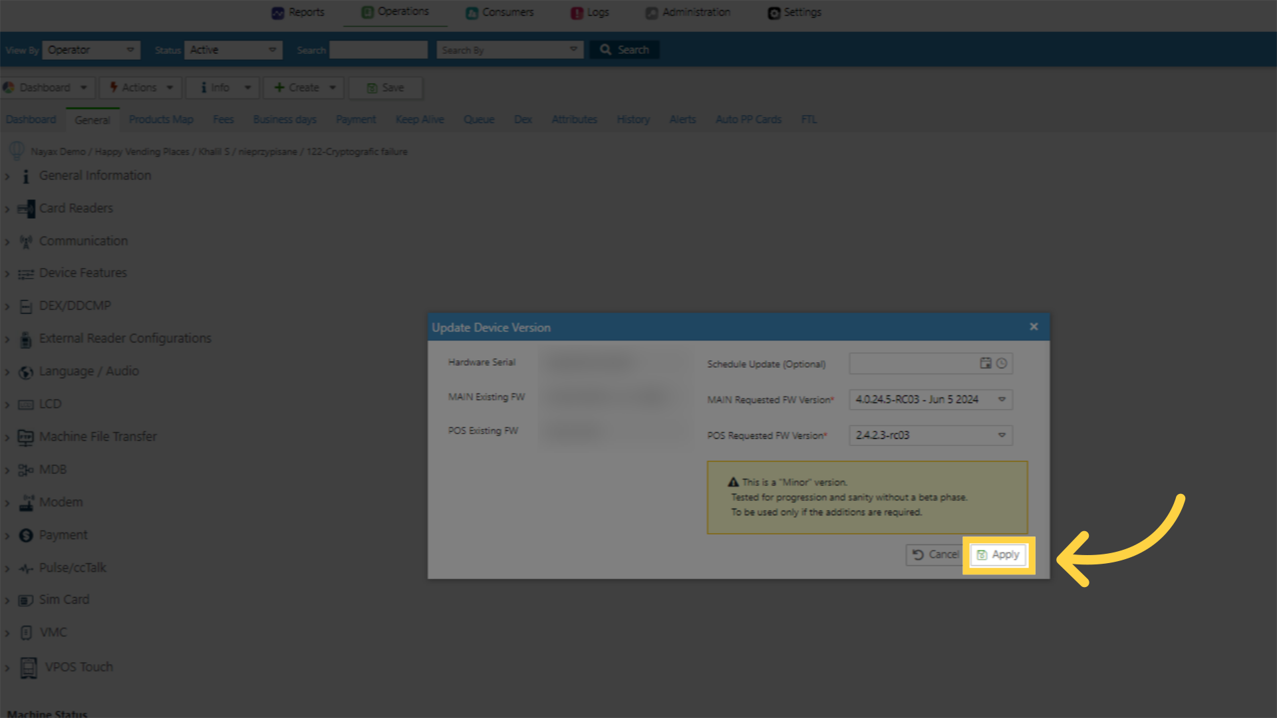The width and height of the screenshot is (1277, 718).
Task: Open the clock time picker icon
Action: point(1002,363)
